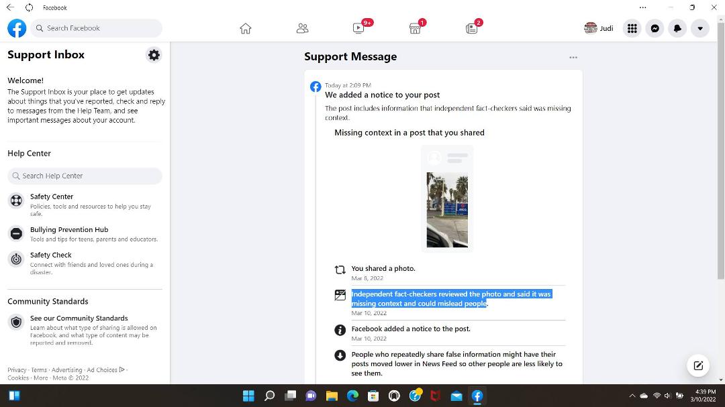Open the apps grid menu
This screenshot has height=407, width=725.
tap(632, 28)
